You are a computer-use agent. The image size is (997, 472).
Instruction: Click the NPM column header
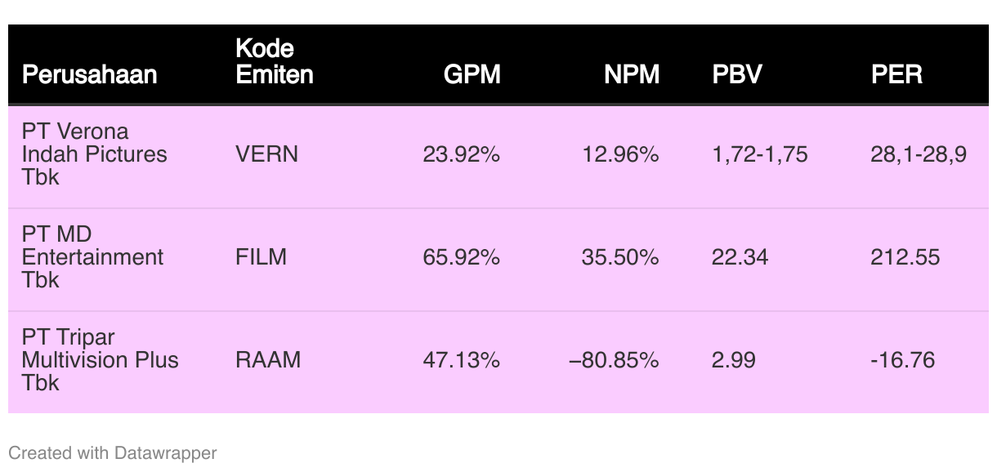click(631, 75)
